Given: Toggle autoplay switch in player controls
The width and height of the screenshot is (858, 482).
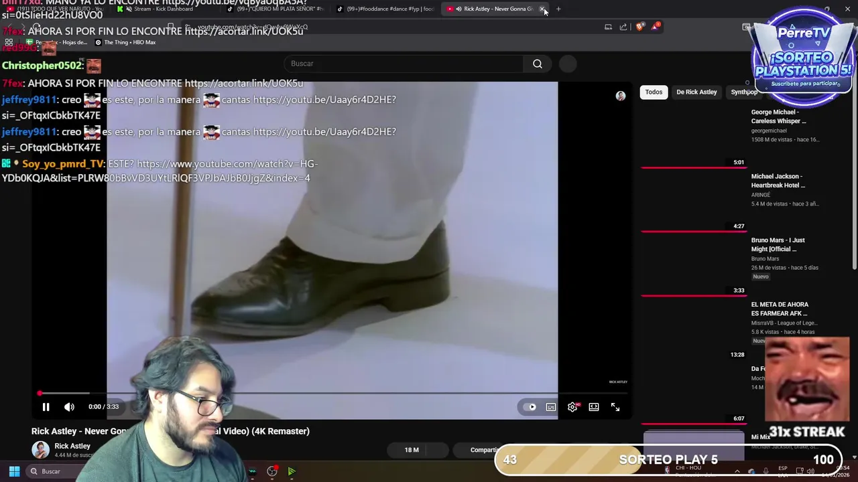Looking at the screenshot, I should [x=532, y=407].
